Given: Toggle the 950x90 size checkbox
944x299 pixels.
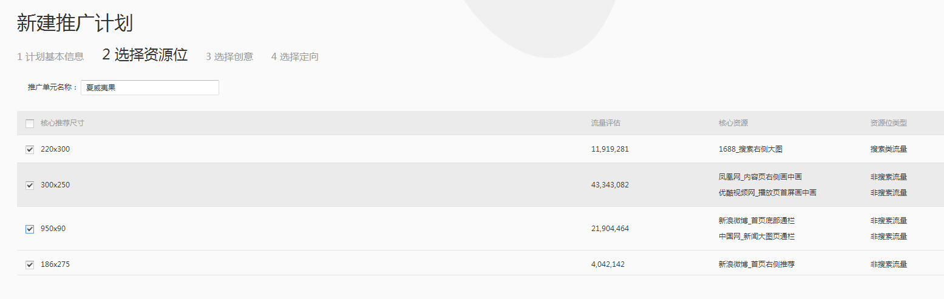Looking at the screenshot, I should (x=30, y=229).
